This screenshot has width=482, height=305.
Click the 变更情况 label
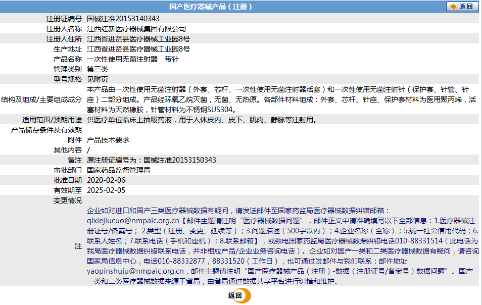coord(68,200)
